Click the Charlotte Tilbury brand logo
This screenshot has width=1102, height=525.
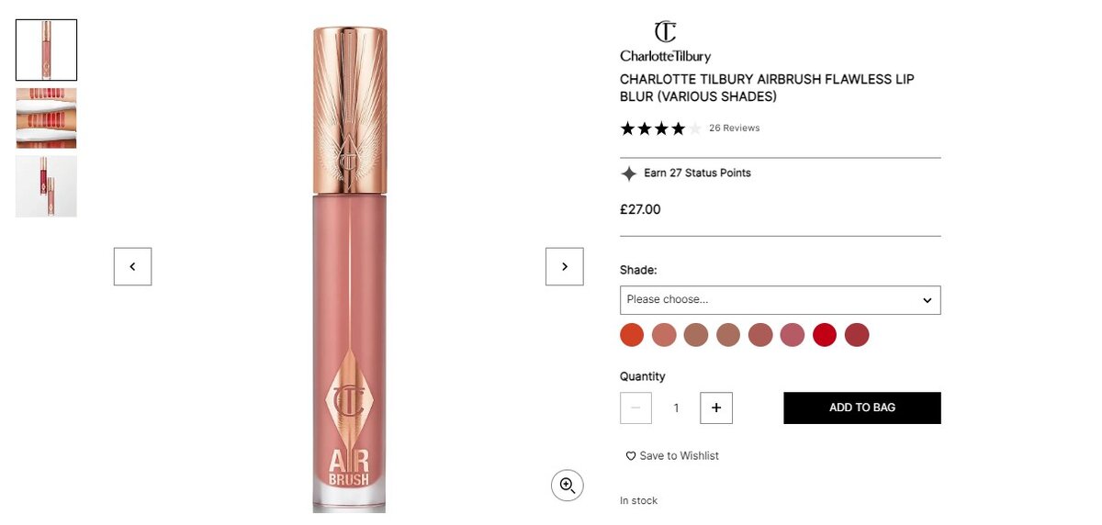point(665,41)
